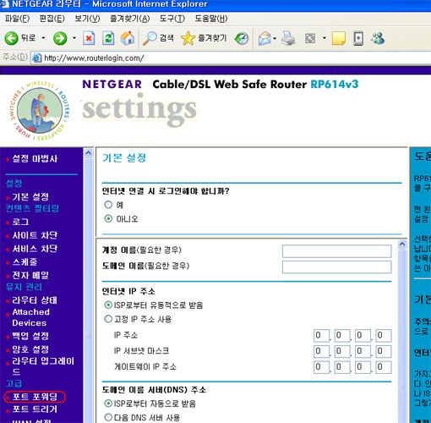Open 기본 설정 sidebar link
The width and height of the screenshot is (431, 423).
click(30, 197)
